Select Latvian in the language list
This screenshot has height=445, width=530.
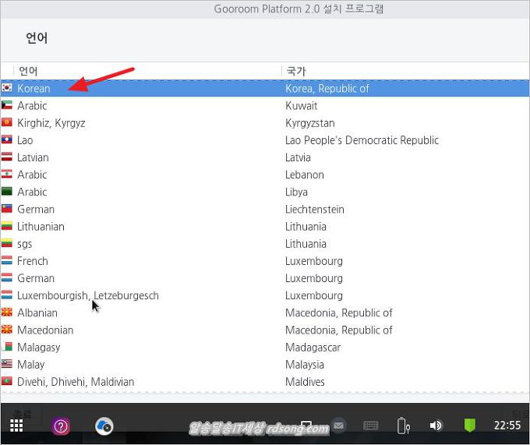(x=33, y=157)
